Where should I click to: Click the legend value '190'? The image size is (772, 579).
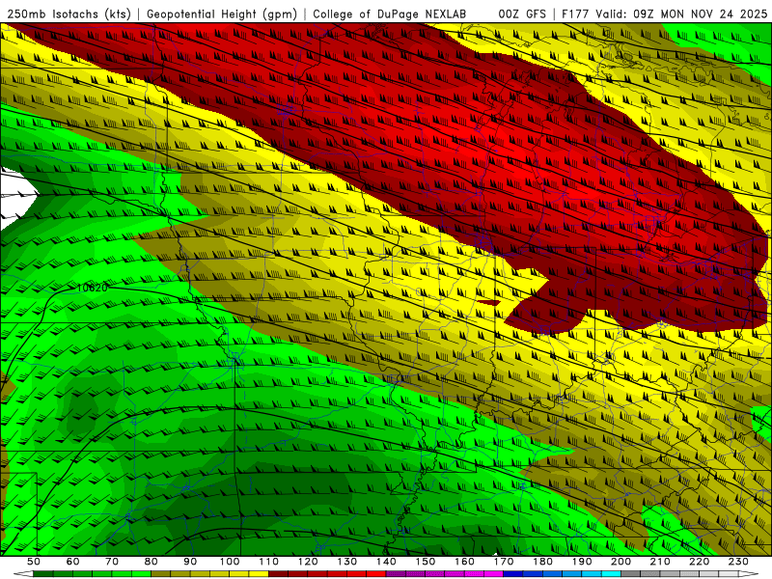tap(582, 562)
